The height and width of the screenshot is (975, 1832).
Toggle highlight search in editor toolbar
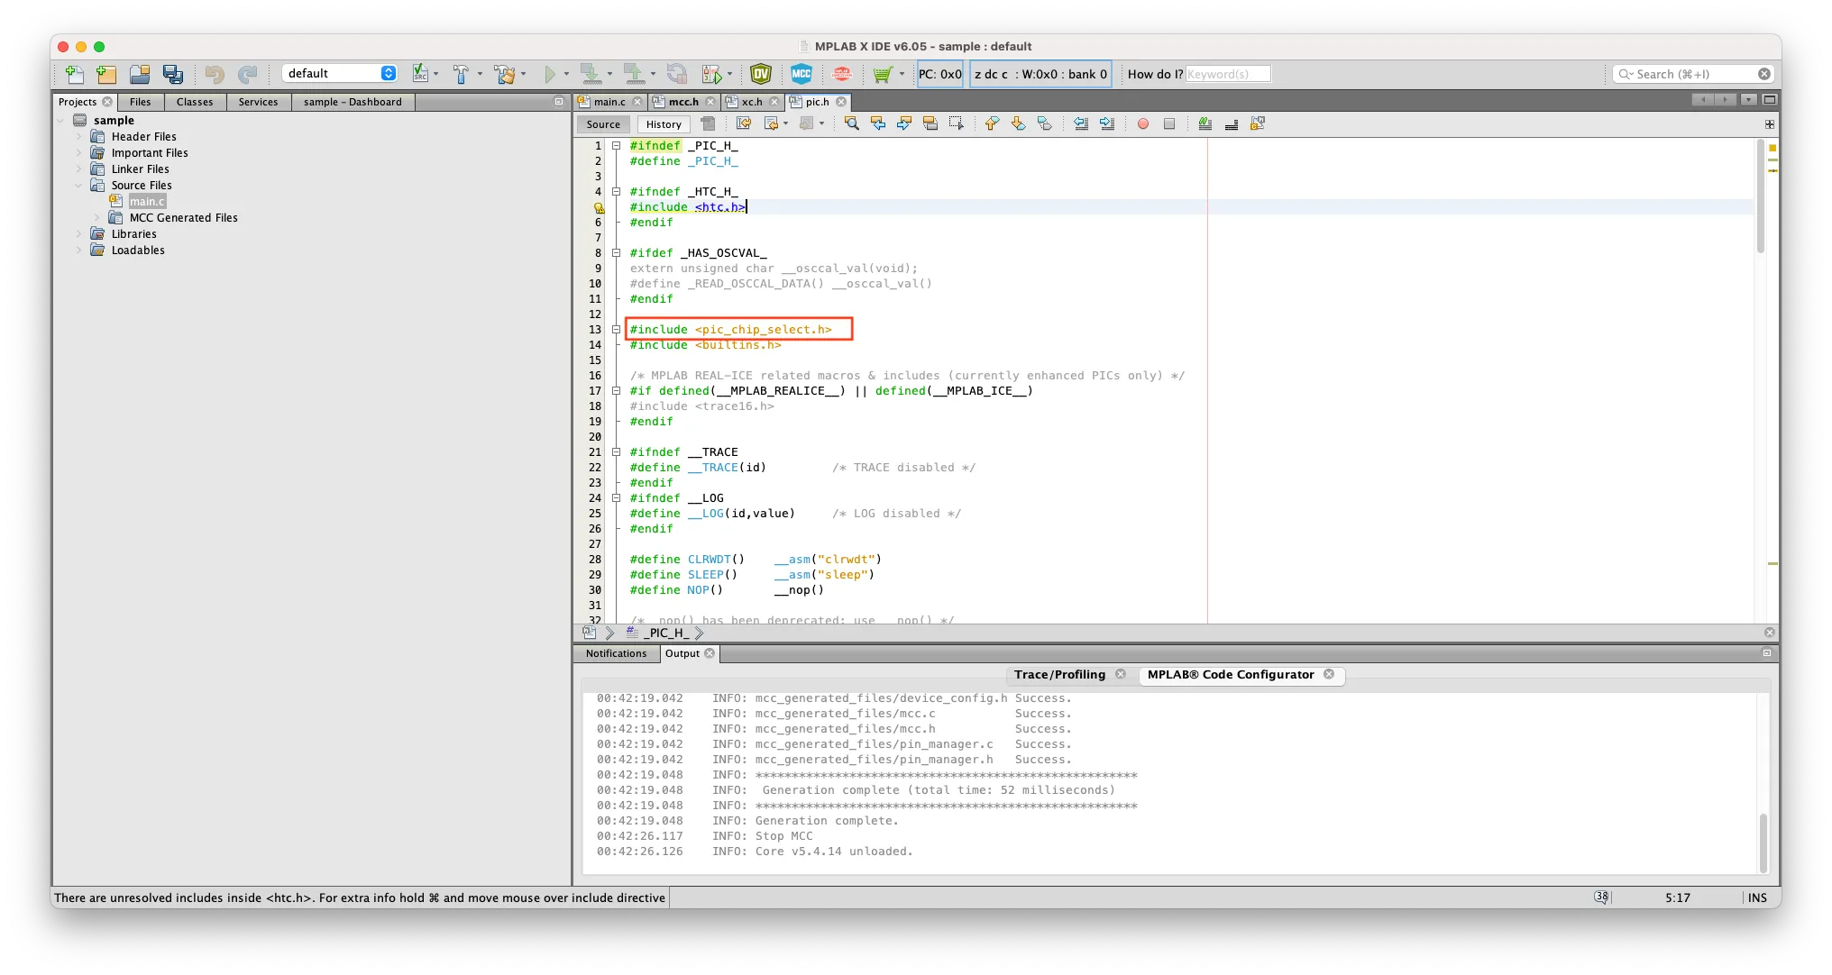pos(930,124)
